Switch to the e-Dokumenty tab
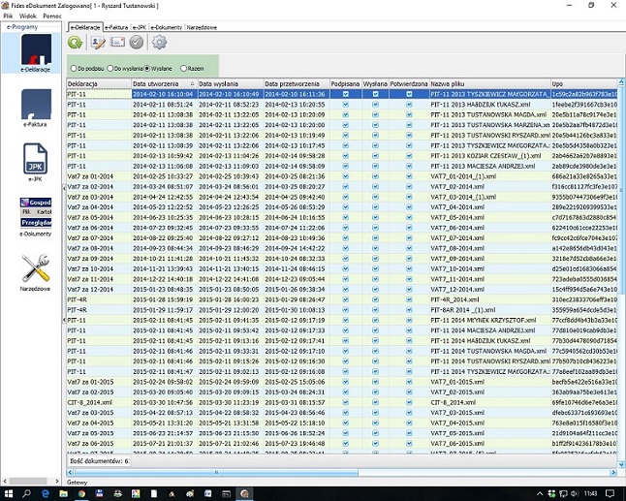 (167, 27)
